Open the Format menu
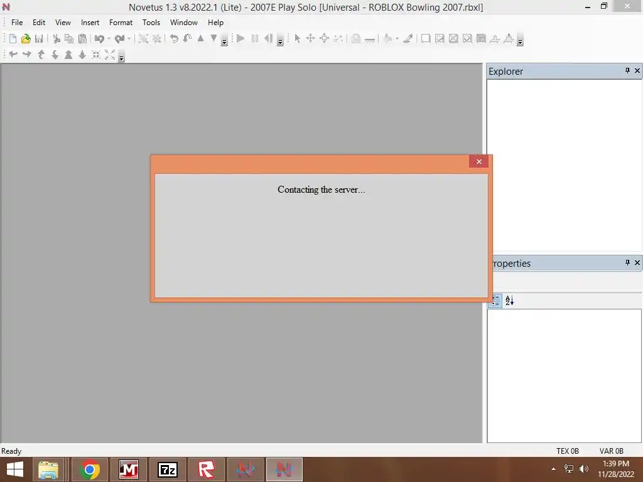Screen dimensions: 643x482 point(121,23)
